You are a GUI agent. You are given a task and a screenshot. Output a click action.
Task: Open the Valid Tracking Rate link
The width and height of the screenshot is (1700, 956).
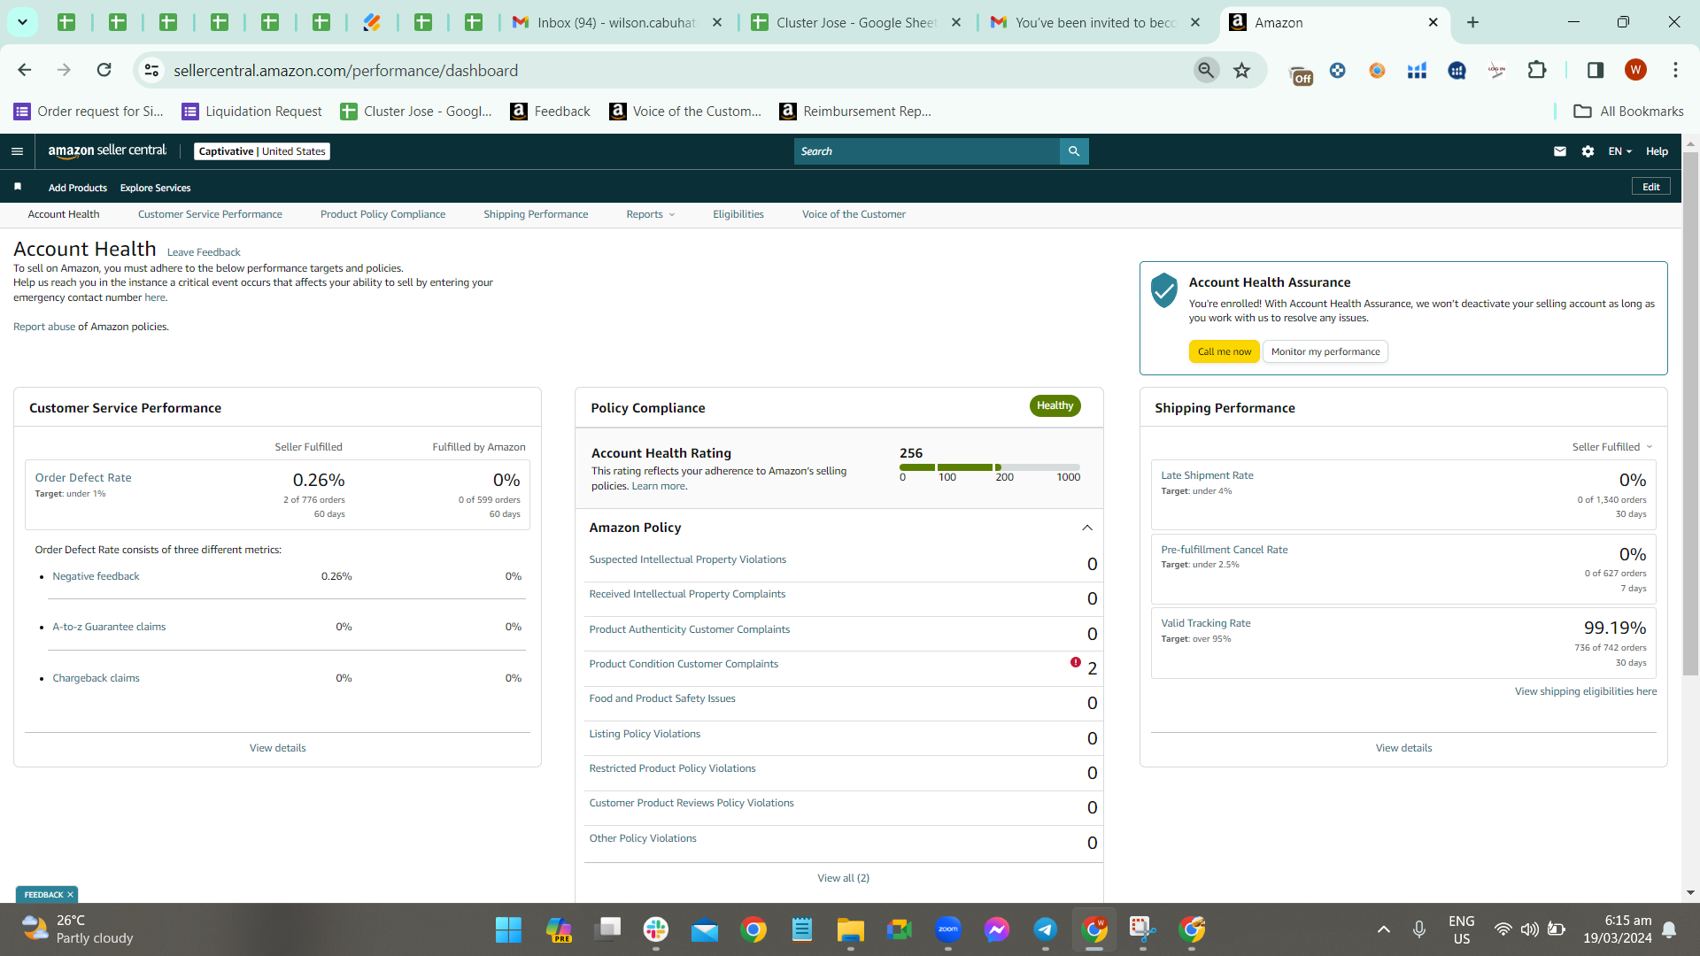point(1206,623)
